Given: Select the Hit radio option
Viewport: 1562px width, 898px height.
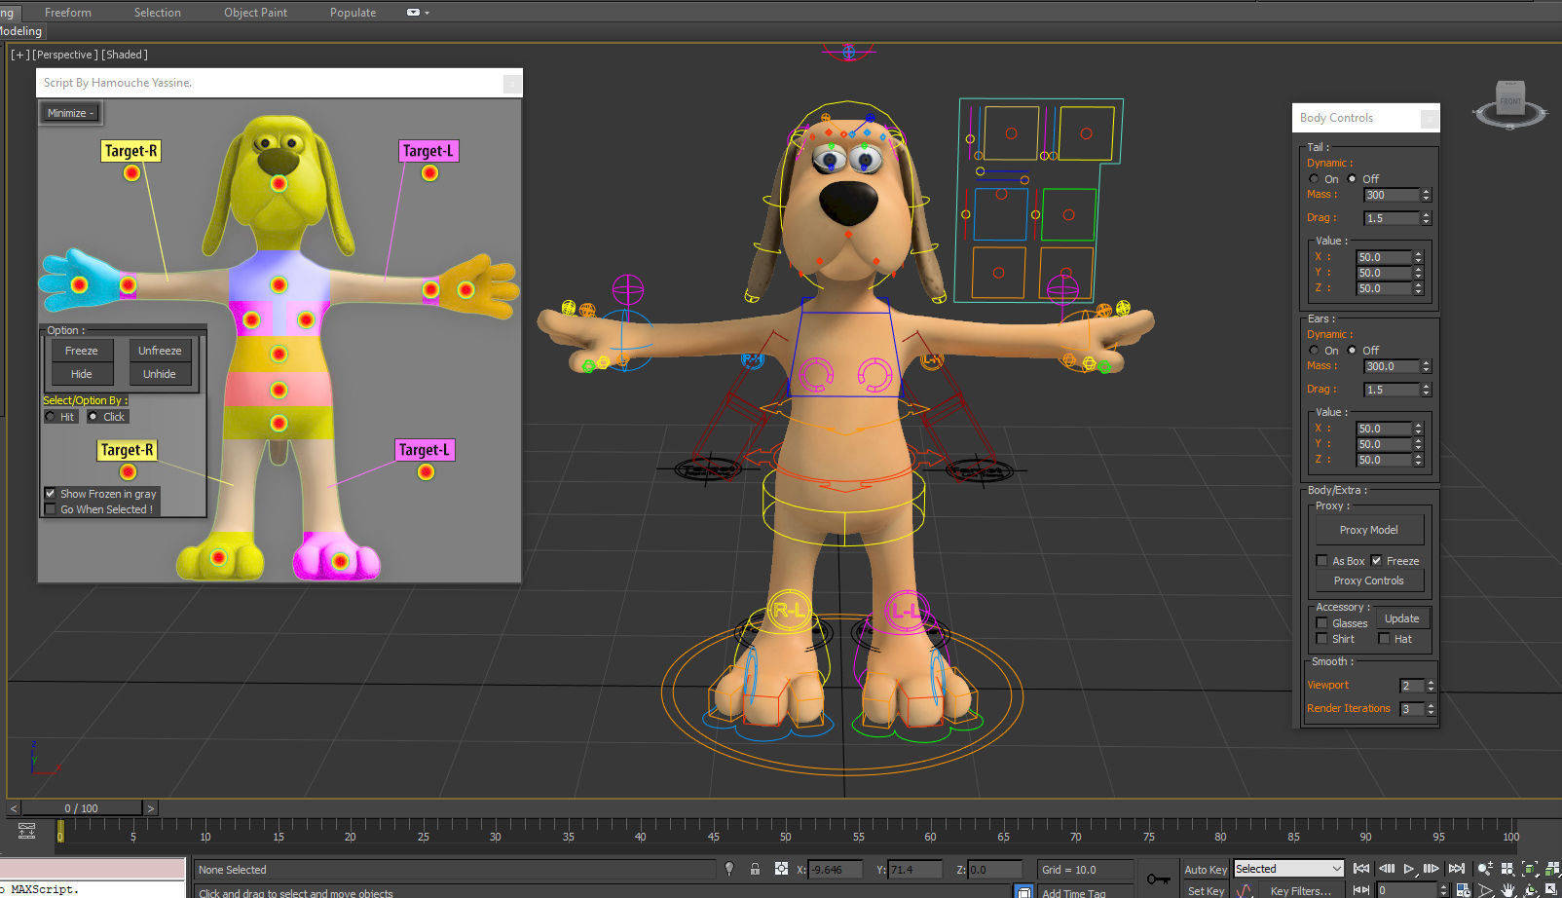Looking at the screenshot, I should point(51,417).
